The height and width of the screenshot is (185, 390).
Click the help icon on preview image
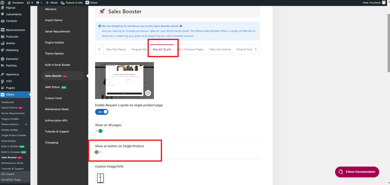(x=148, y=93)
